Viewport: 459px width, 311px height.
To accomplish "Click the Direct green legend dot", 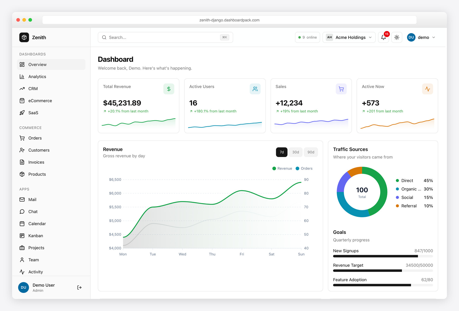I will 397,181.
